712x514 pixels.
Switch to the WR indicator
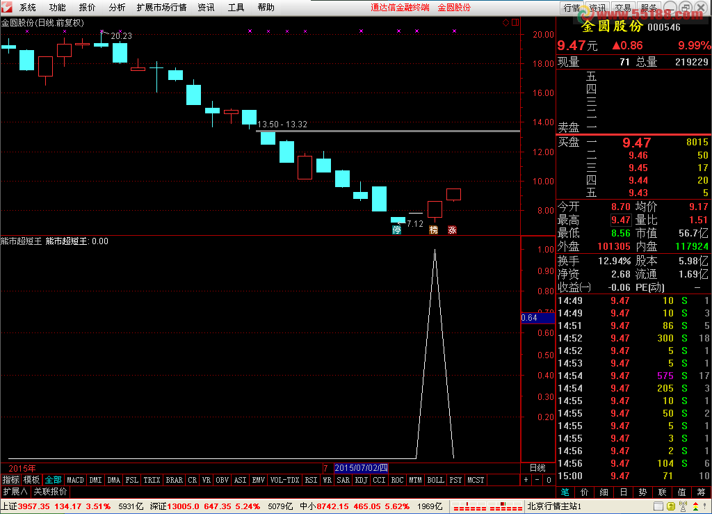click(327, 480)
